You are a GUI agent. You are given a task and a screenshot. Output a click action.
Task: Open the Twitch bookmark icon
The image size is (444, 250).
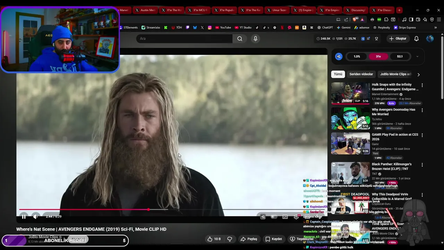[x=188, y=27]
